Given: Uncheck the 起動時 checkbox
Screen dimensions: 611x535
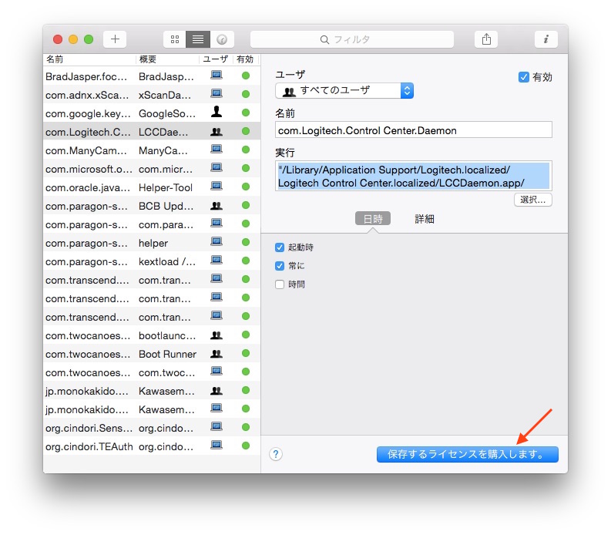Looking at the screenshot, I should coord(280,247).
